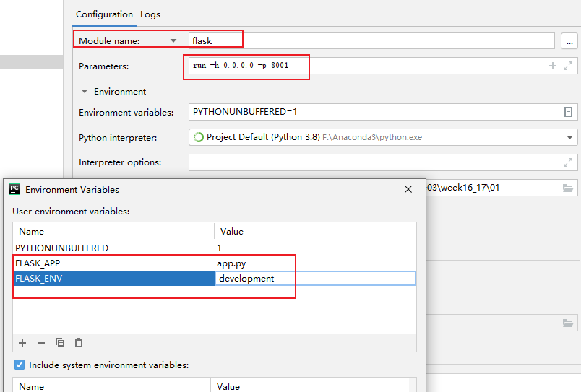This screenshot has width=581, height=392.
Task: Insert macro with Parameters plus icon
Action: coord(553,66)
